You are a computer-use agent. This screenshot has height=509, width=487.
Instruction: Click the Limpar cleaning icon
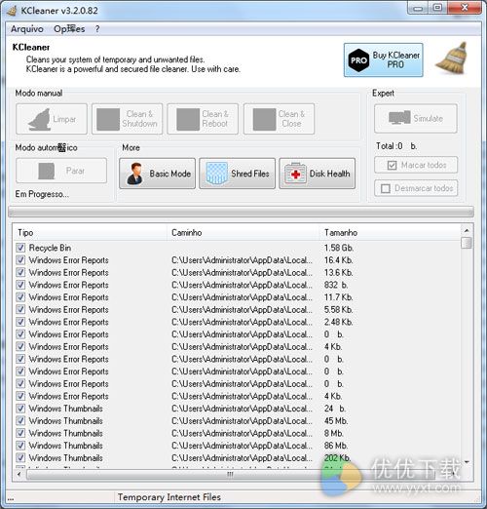pos(39,119)
